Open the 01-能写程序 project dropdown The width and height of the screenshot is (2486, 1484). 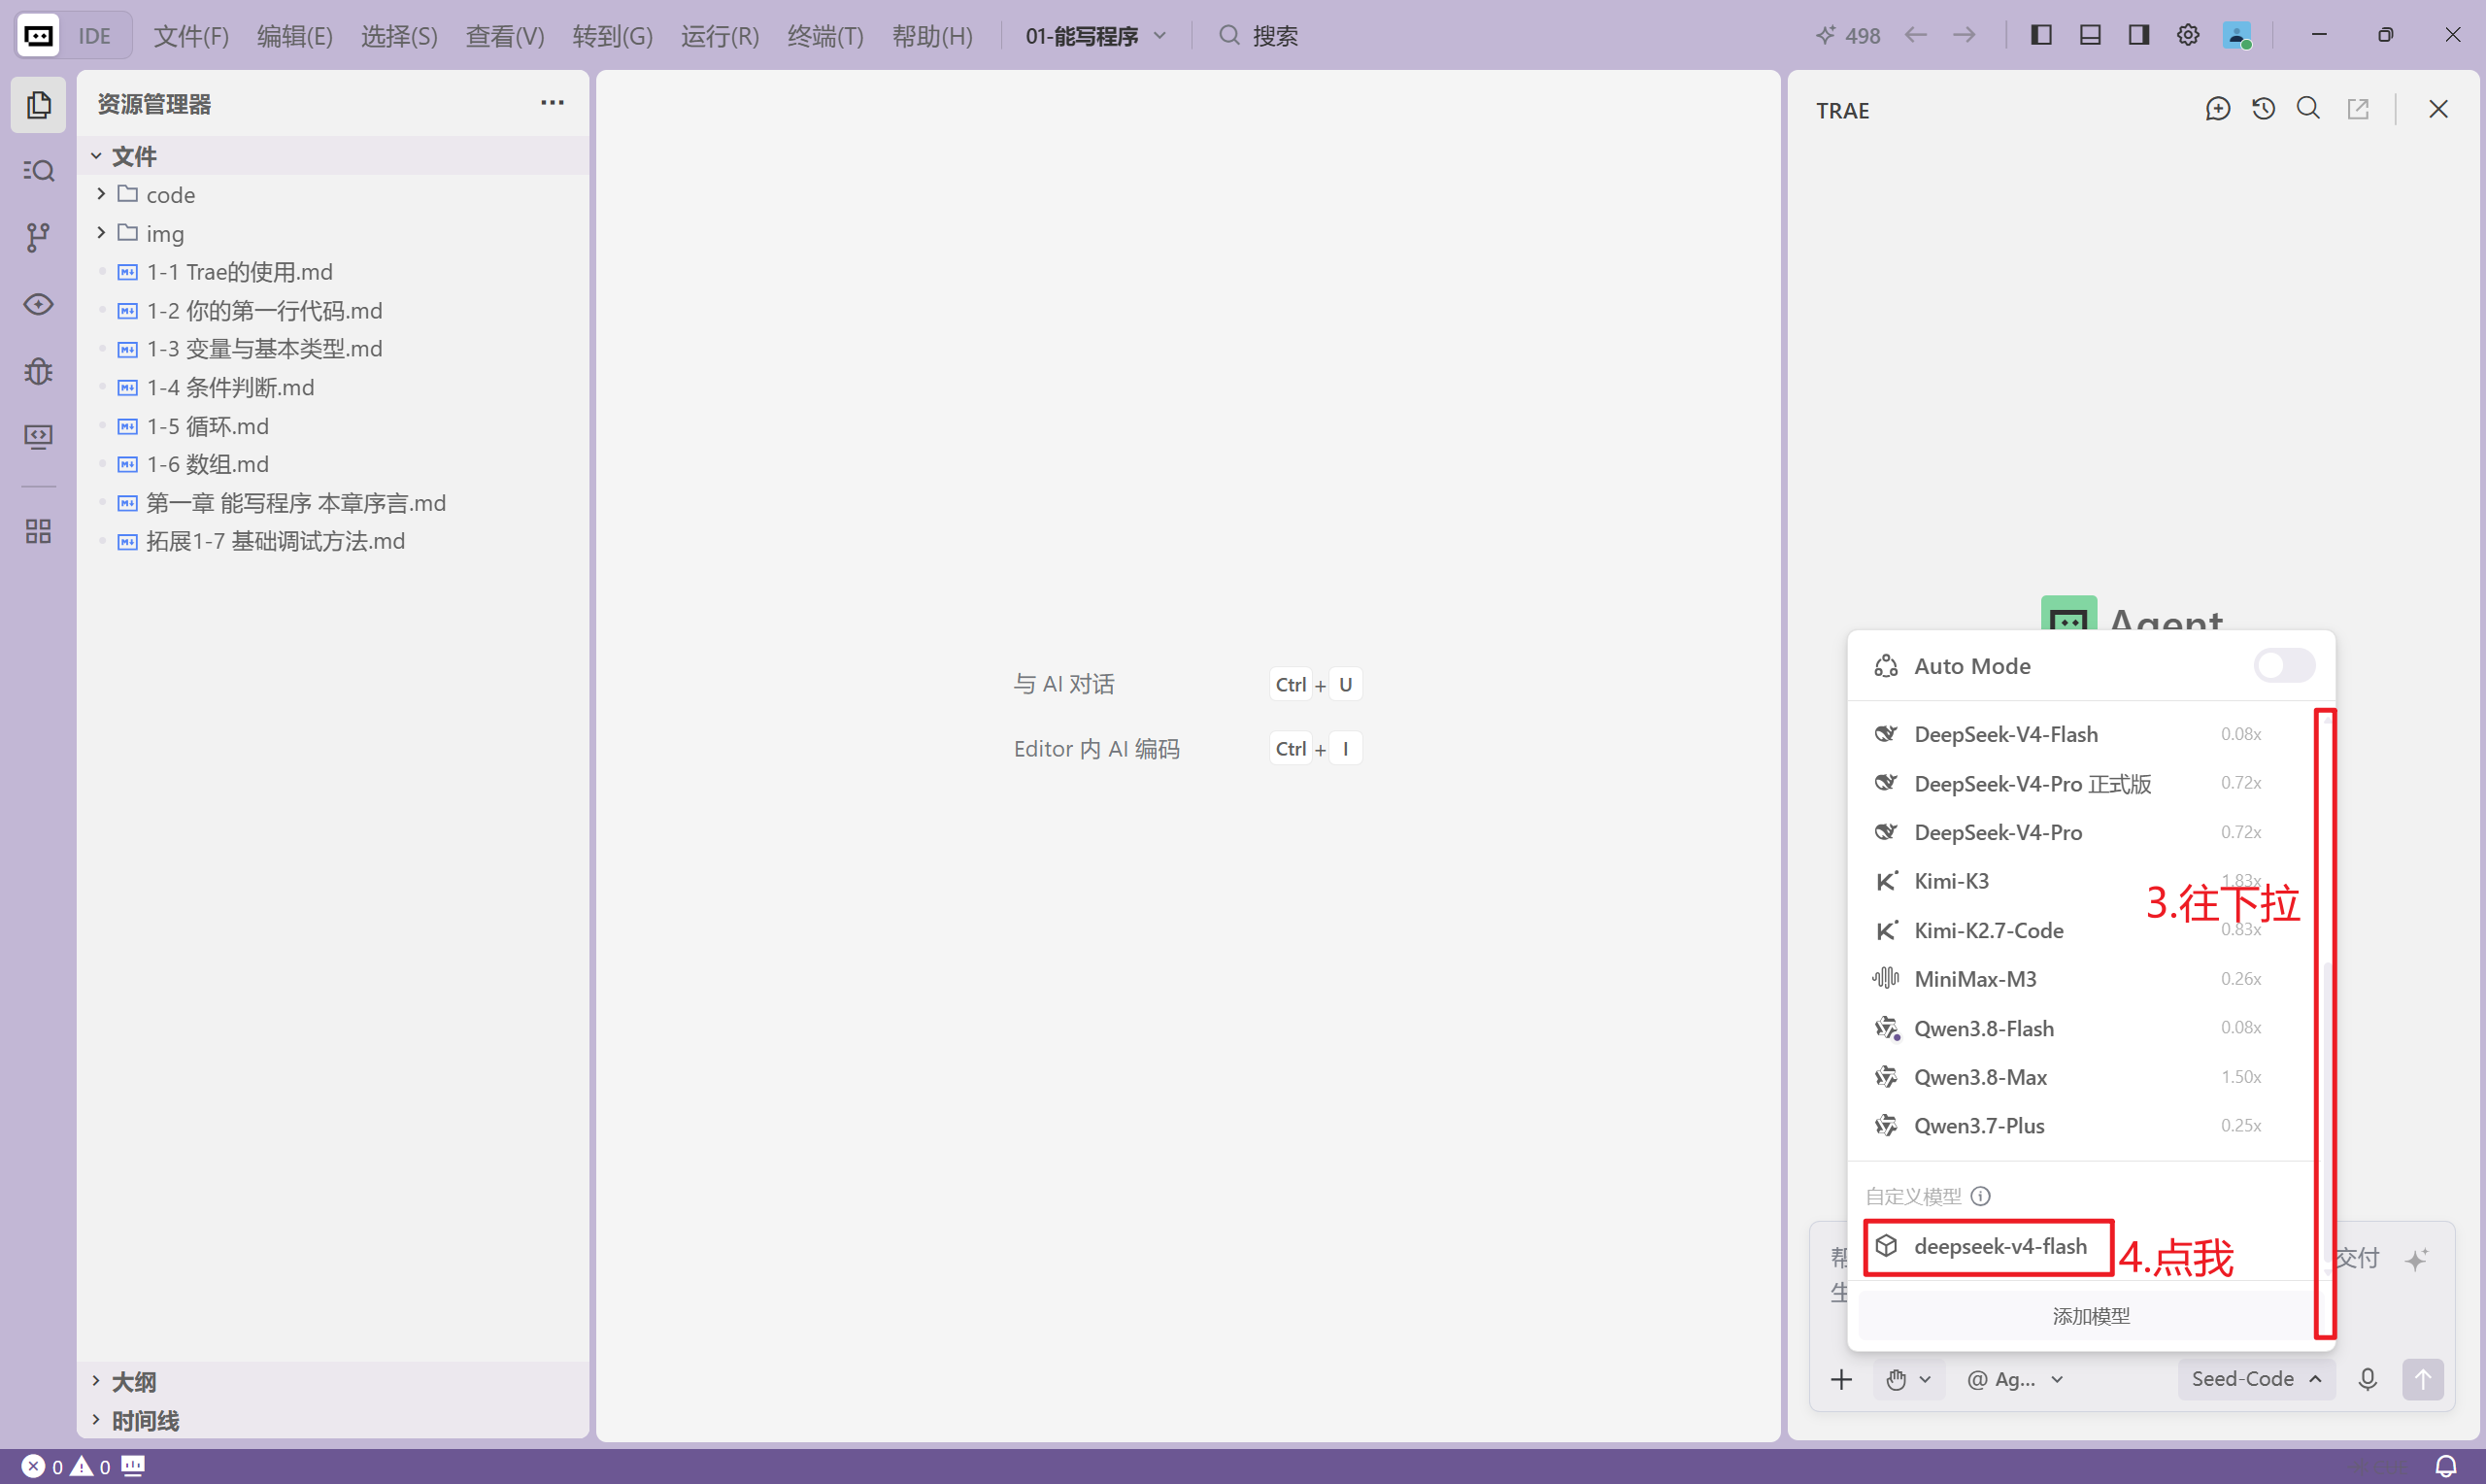pos(1095,36)
